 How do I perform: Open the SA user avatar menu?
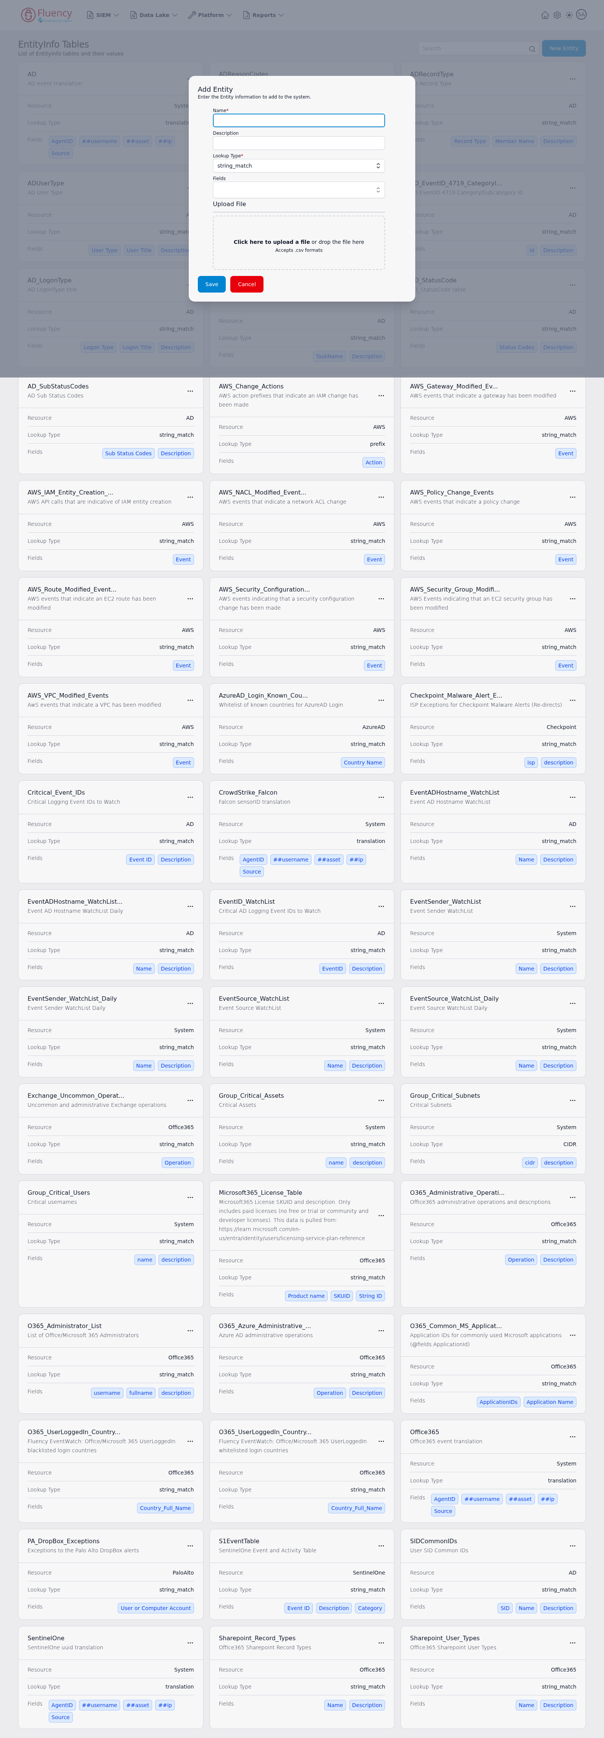[x=581, y=14]
